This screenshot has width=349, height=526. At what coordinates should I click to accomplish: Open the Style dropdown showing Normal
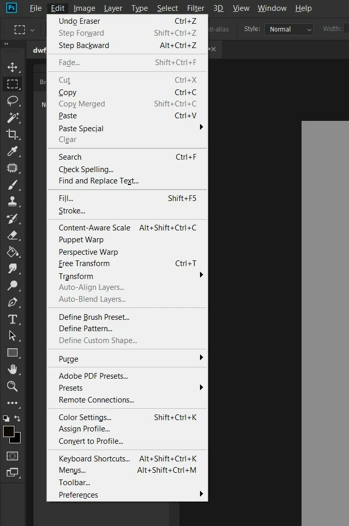pos(289,29)
